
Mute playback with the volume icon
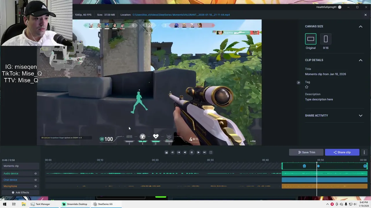click(x=172, y=152)
